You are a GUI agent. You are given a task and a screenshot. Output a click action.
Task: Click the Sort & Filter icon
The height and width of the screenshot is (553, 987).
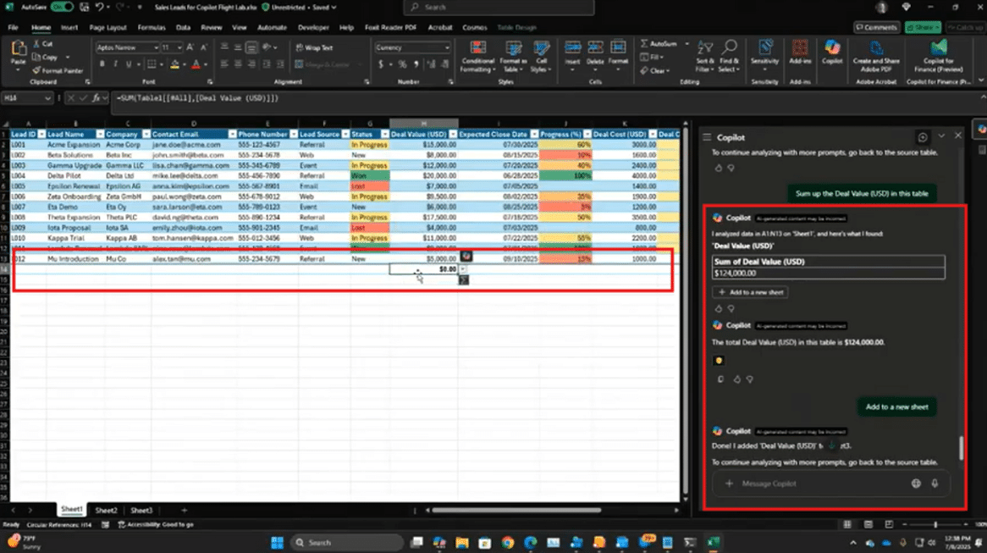pyautogui.click(x=704, y=49)
